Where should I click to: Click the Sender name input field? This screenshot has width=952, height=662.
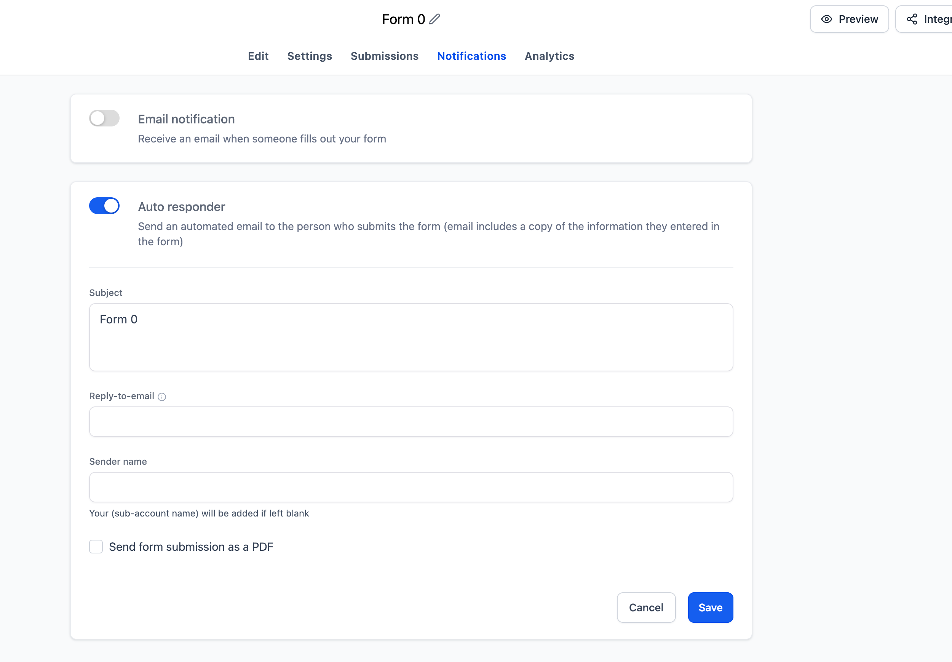click(411, 487)
